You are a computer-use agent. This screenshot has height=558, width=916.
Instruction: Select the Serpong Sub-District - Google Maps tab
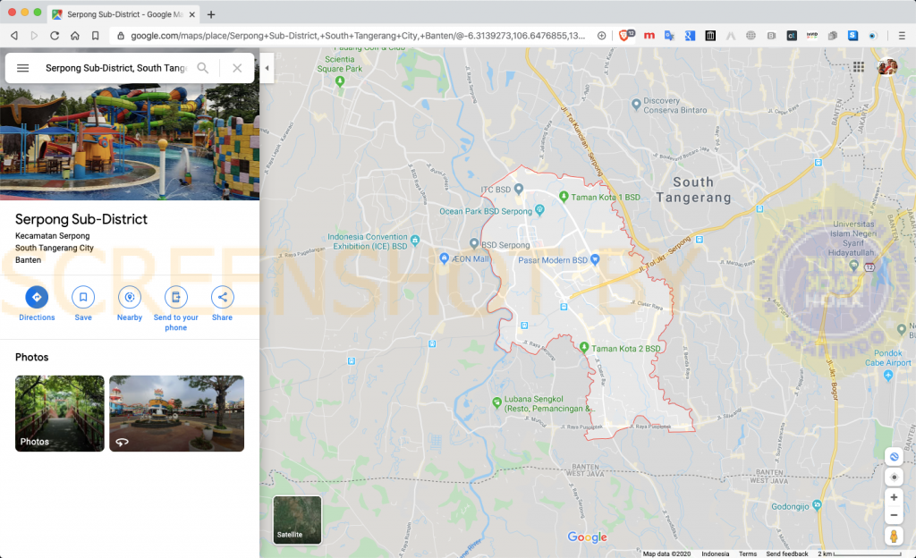(123, 14)
